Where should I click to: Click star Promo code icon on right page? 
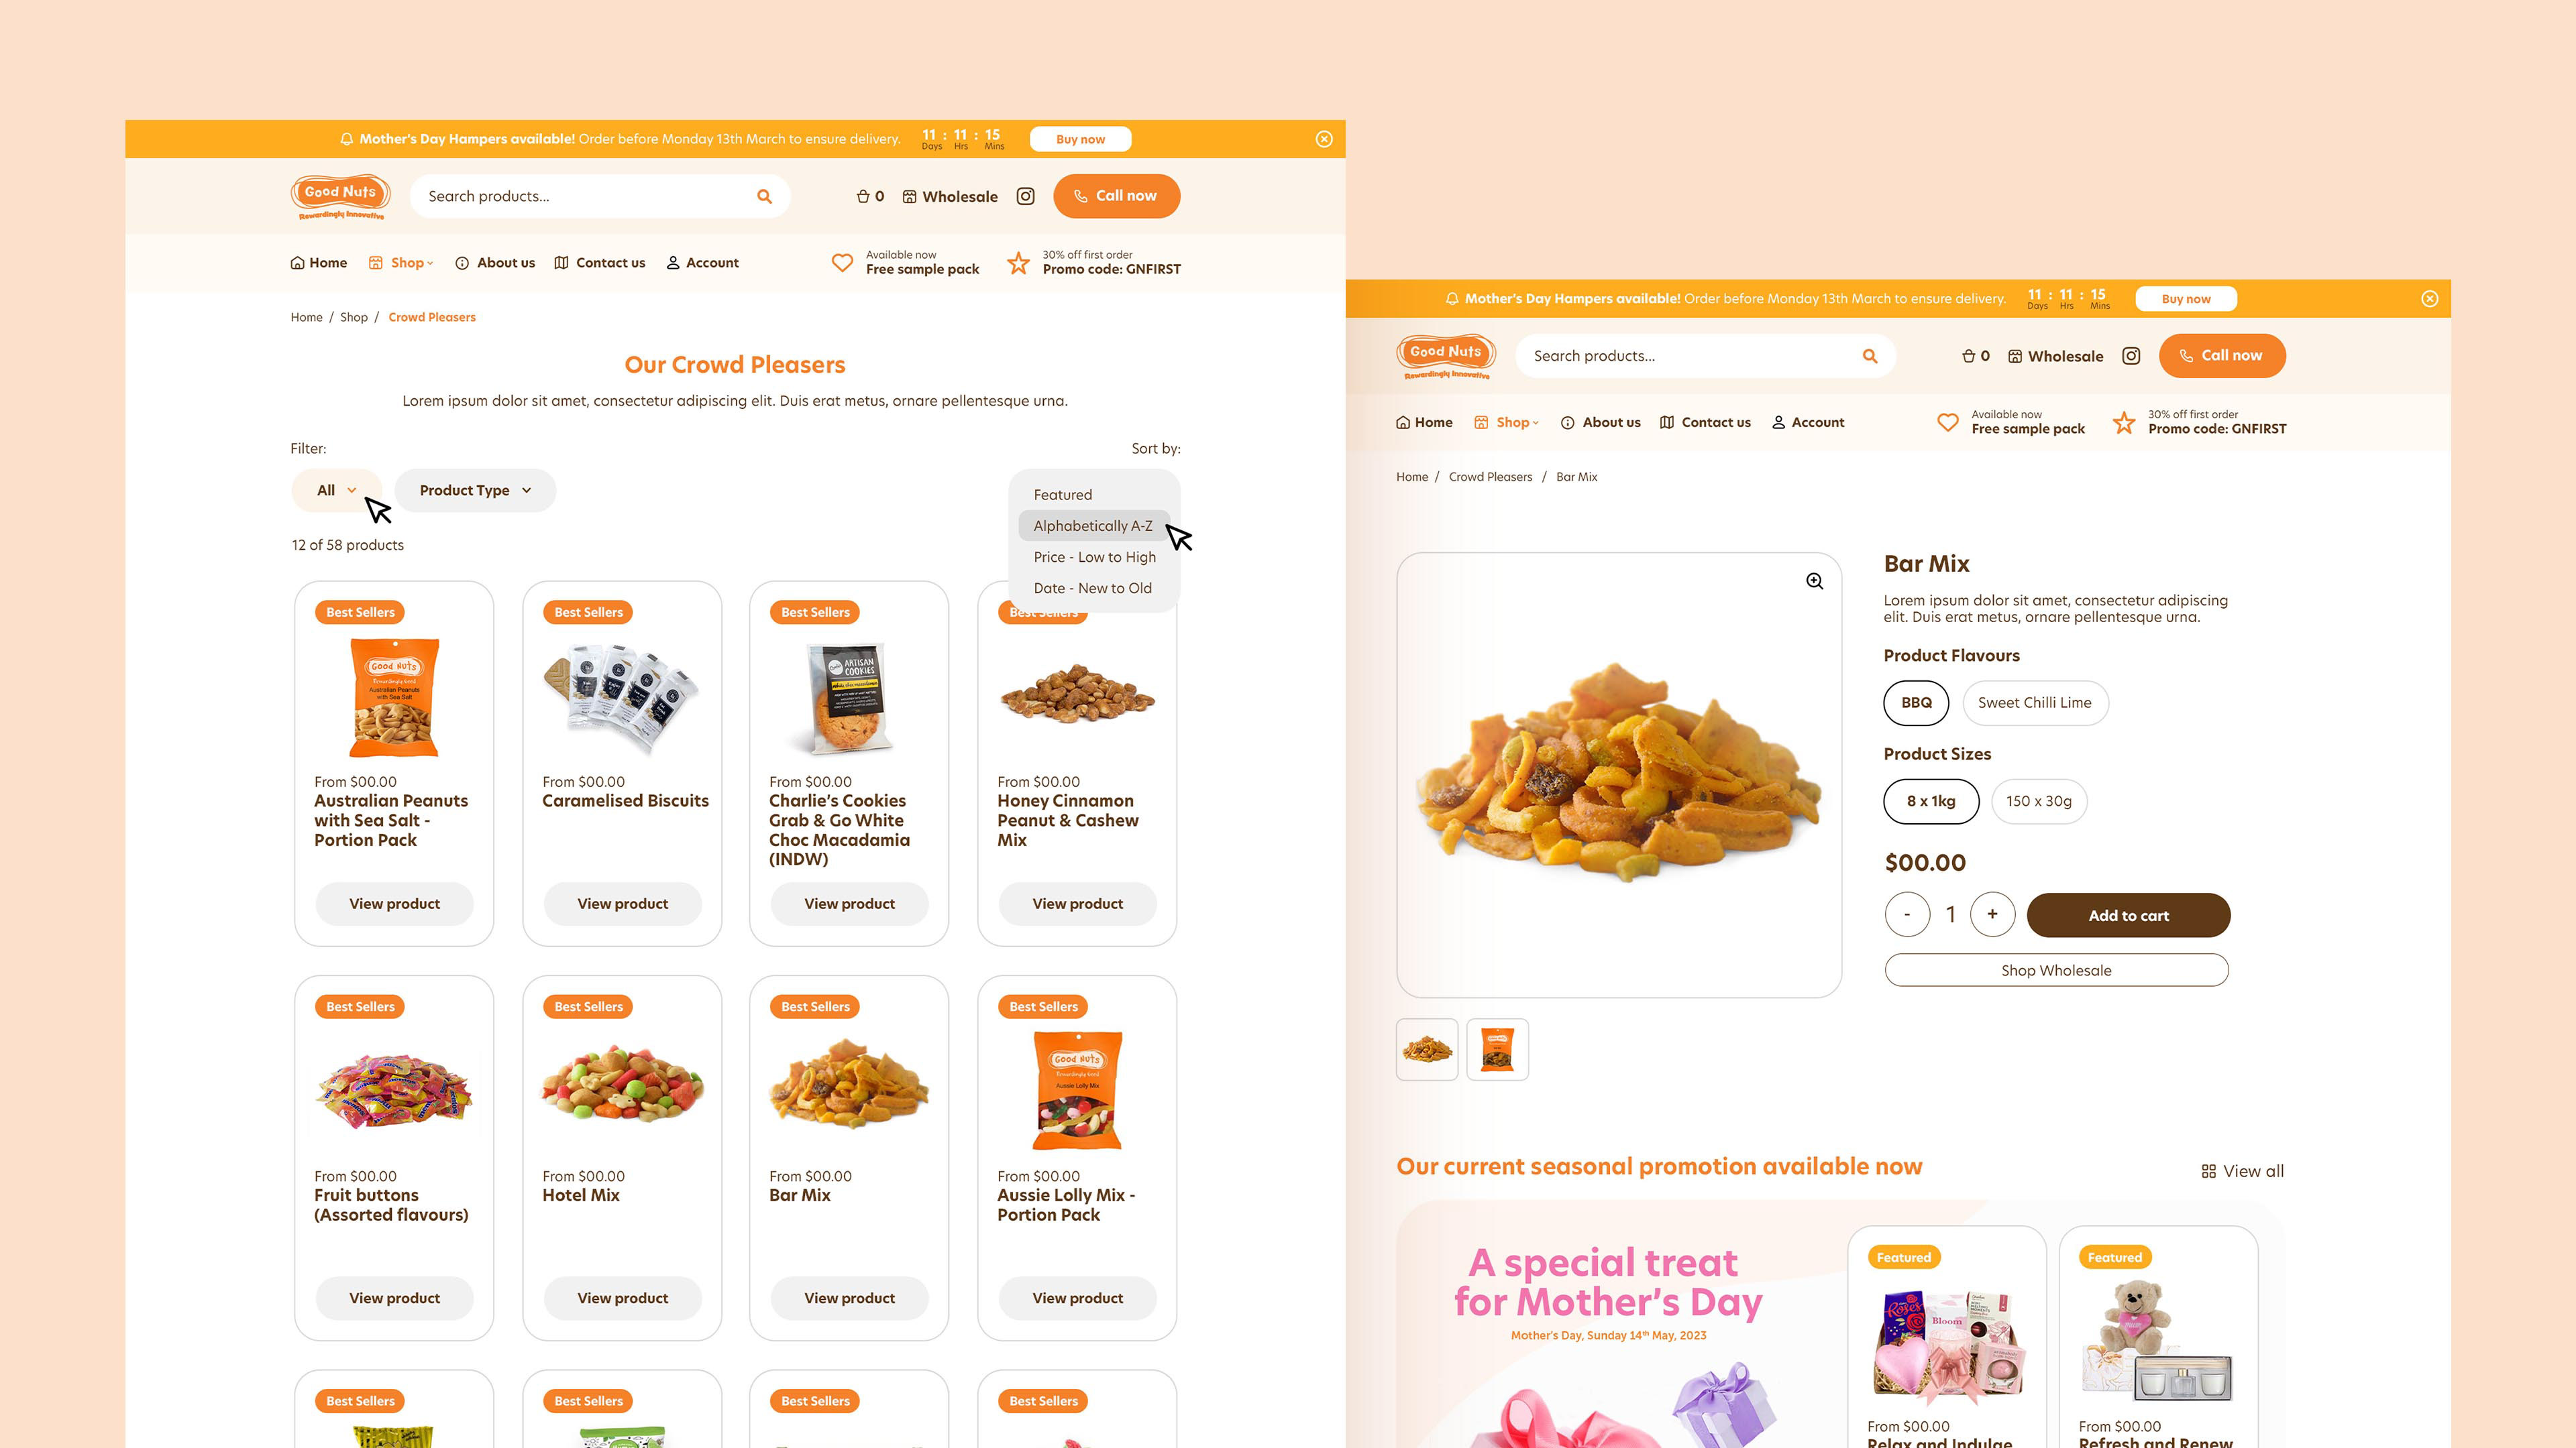click(2124, 423)
